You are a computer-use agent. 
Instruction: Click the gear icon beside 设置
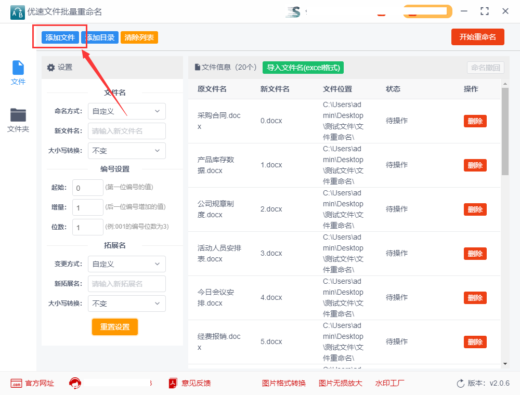point(50,68)
